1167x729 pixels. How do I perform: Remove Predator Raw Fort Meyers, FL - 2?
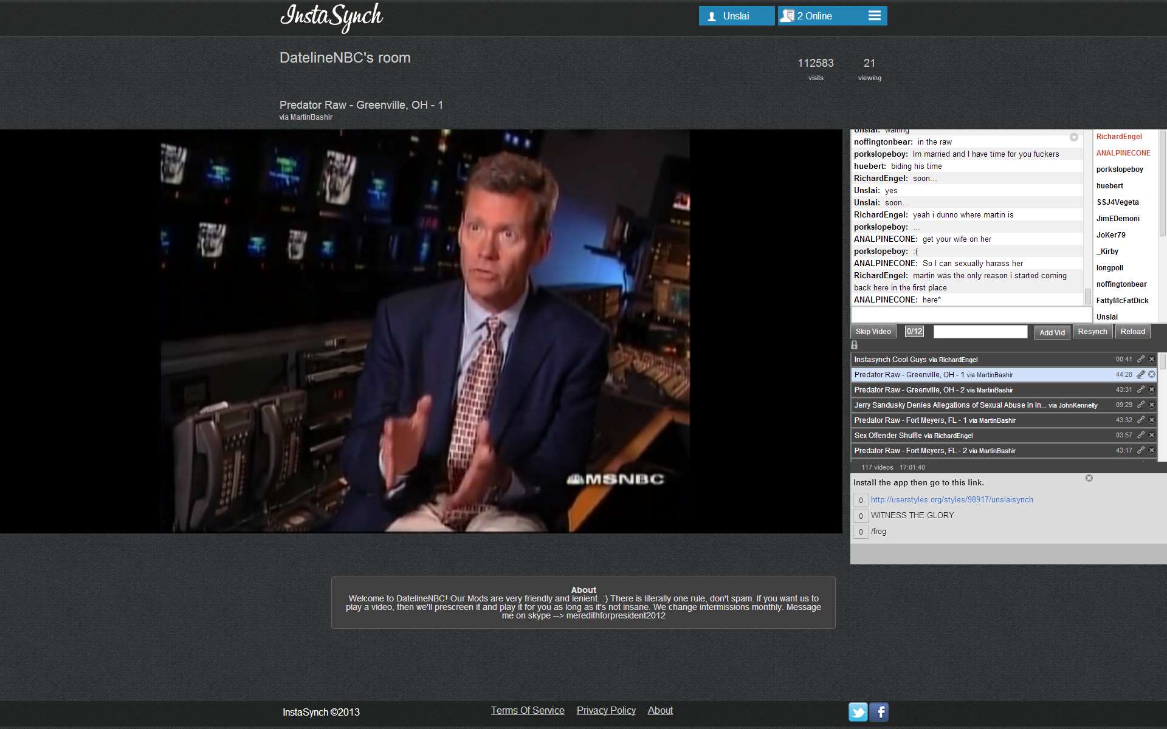(1151, 450)
